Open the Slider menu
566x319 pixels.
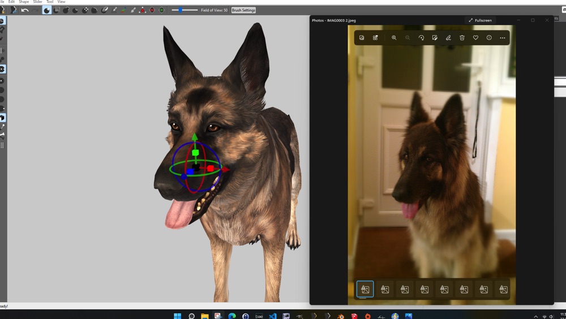[x=37, y=2]
